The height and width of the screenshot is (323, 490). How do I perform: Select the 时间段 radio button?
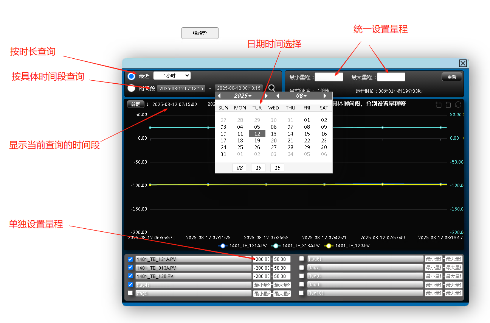[131, 88]
